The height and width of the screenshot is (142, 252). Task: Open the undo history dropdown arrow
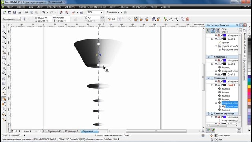[48, 12]
